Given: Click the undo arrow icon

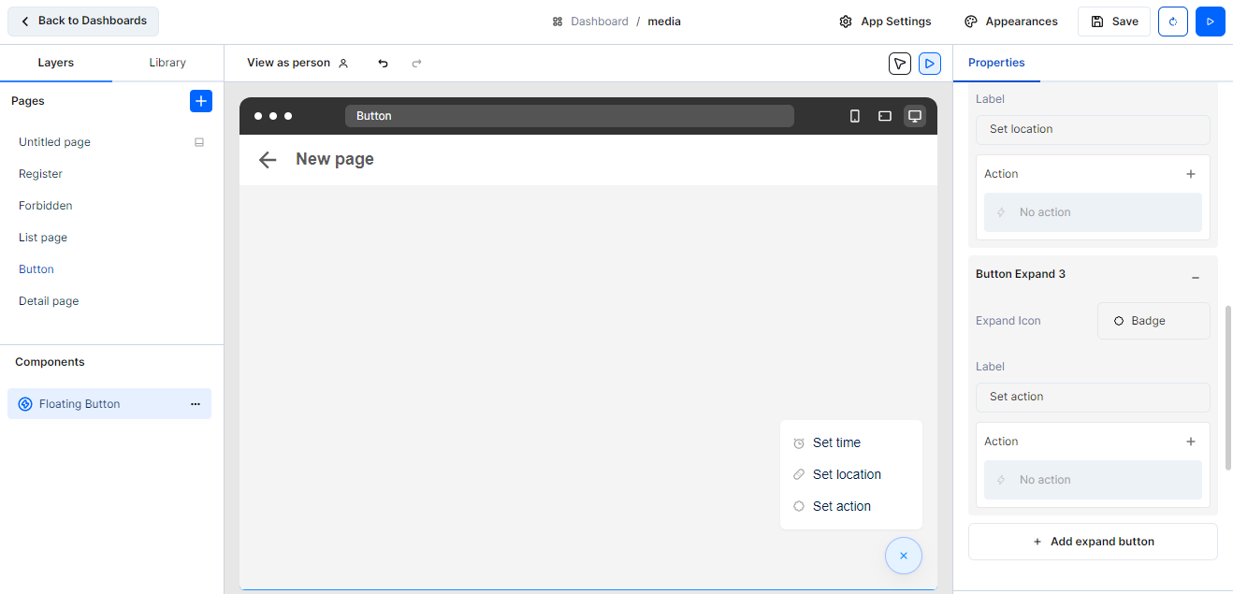Looking at the screenshot, I should 383,64.
